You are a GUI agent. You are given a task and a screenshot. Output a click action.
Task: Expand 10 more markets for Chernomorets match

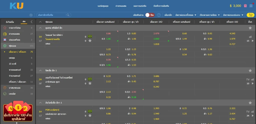click(x=250, y=83)
